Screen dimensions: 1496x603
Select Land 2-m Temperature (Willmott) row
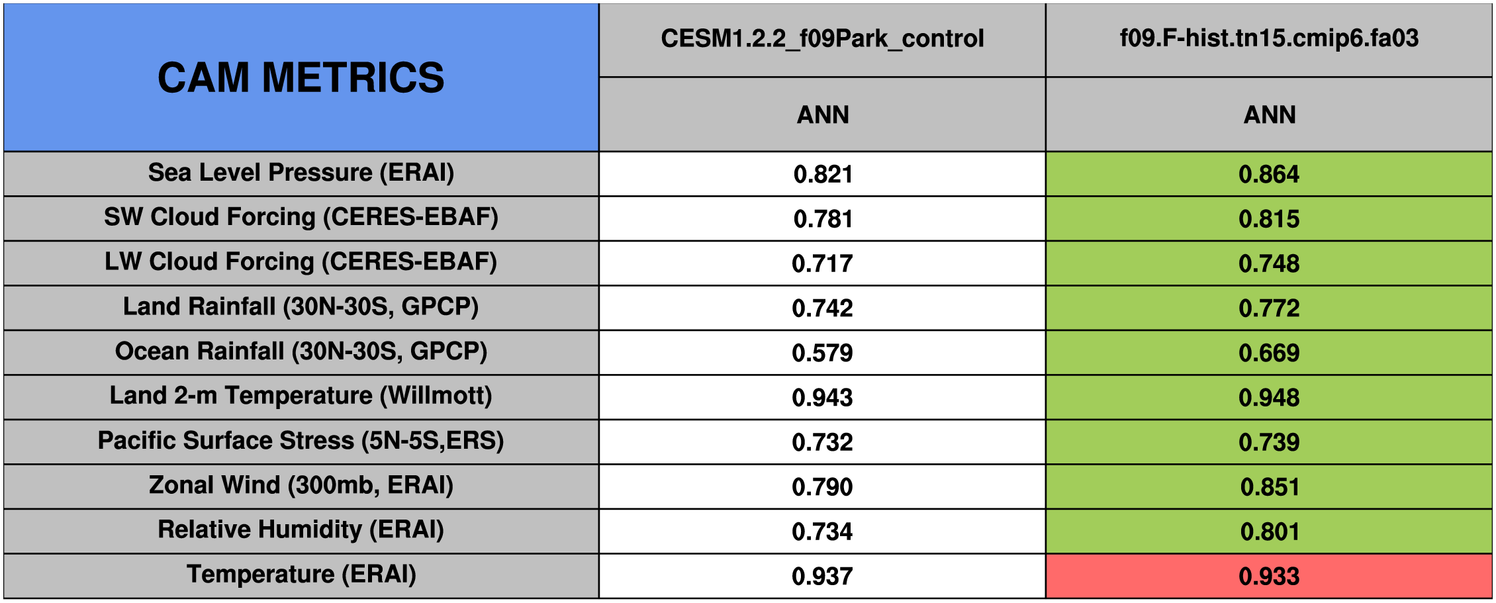pos(301,397)
